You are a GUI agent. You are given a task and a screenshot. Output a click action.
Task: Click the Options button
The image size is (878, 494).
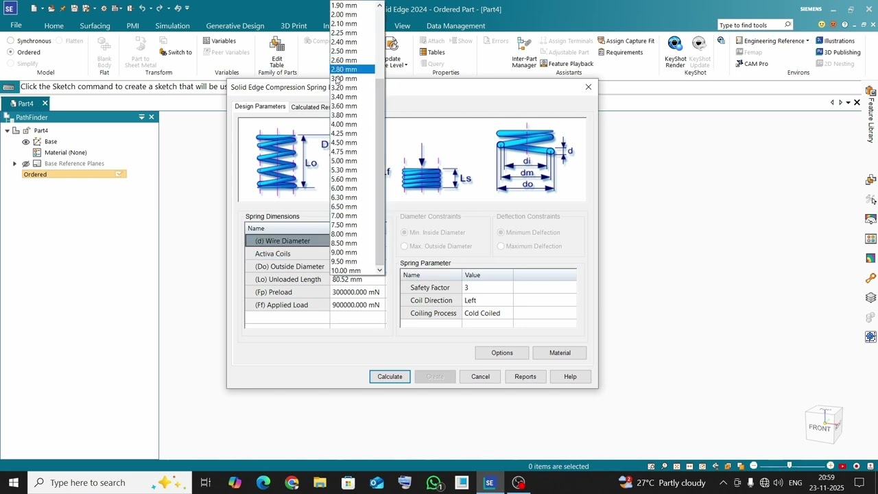pyautogui.click(x=502, y=353)
